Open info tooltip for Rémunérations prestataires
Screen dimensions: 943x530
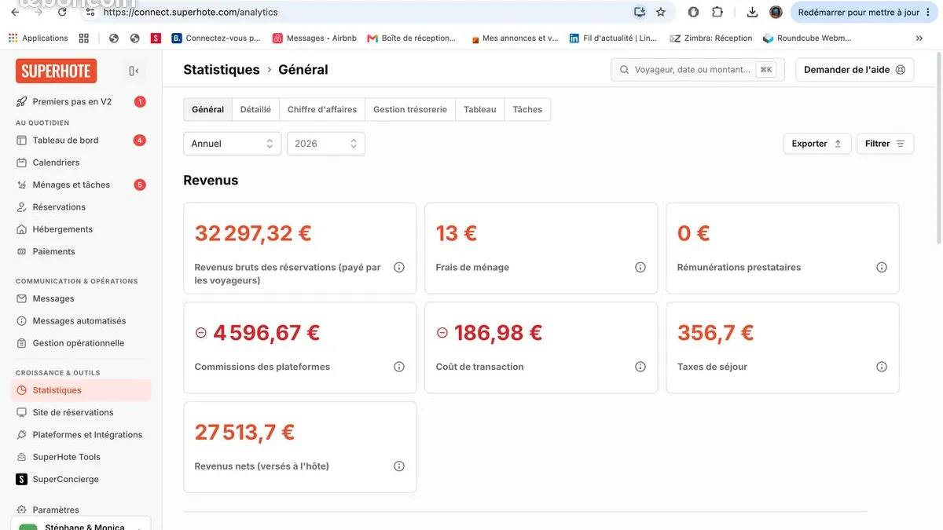[882, 267]
